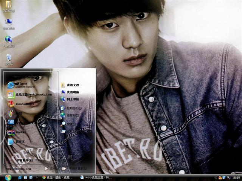The height and width of the screenshot is (181, 242).
Task: Click the 关闭计算机(U) shutdown button
Action: tap(74, 169)
